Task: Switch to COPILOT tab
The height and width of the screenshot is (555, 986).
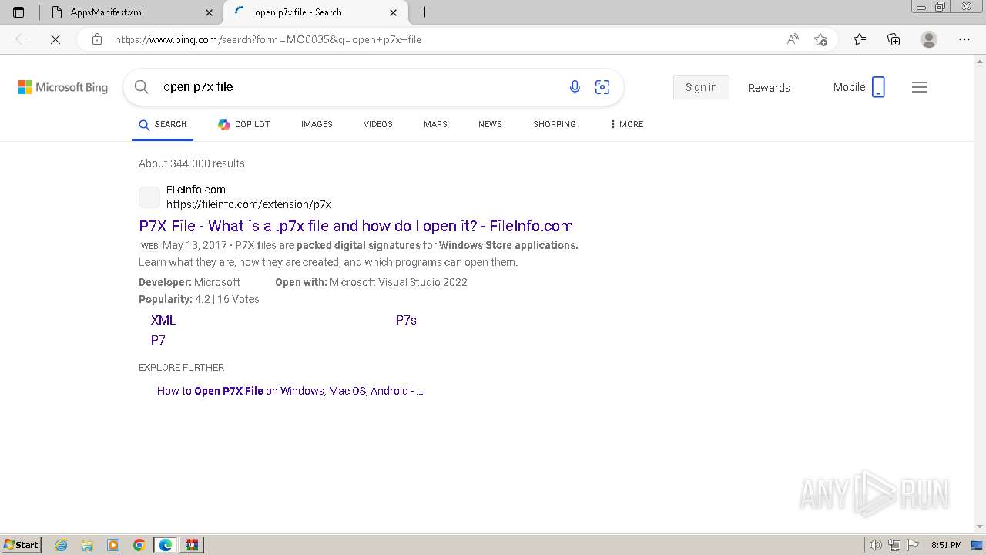Action: click(243, 124)
